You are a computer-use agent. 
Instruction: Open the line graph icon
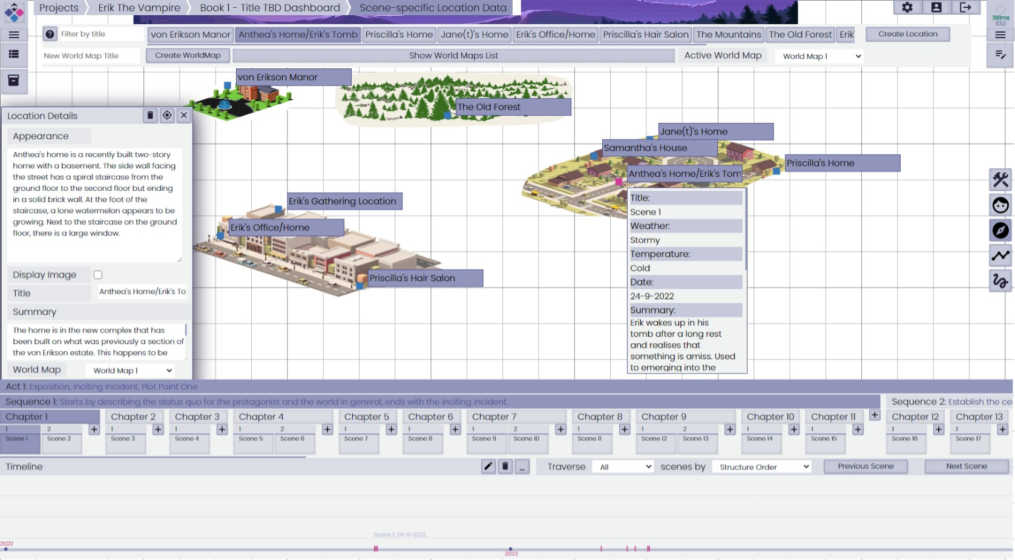pyautogui.click(x=1000, y=255)
